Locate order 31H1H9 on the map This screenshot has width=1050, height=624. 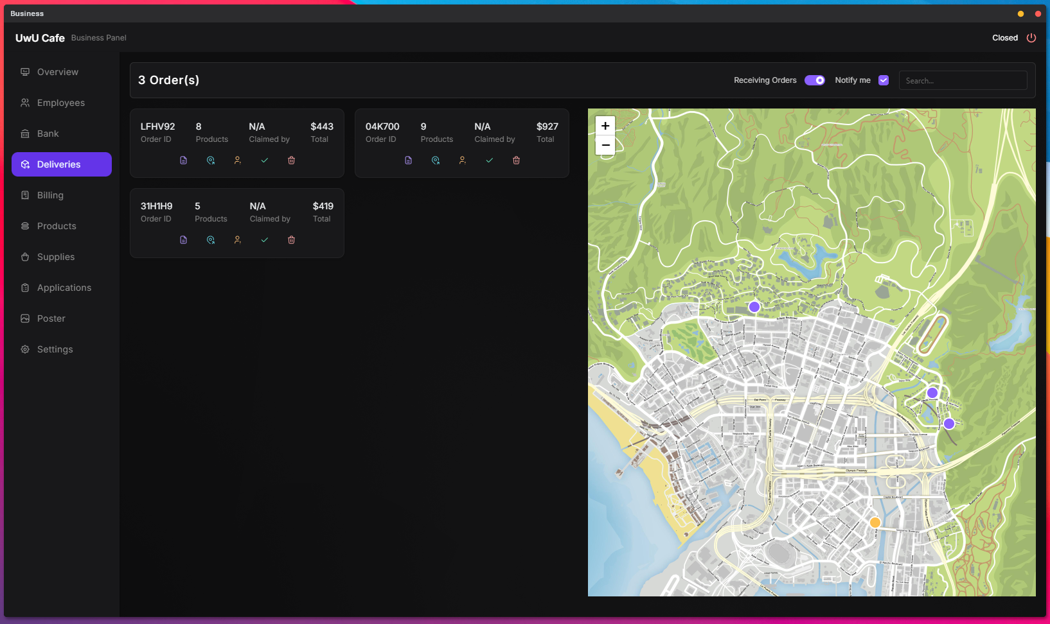(x=211, y=240)
